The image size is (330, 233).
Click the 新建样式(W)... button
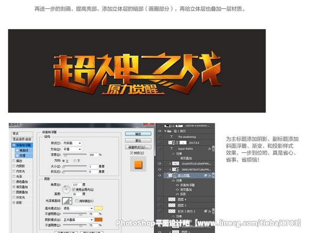point(138,147)
